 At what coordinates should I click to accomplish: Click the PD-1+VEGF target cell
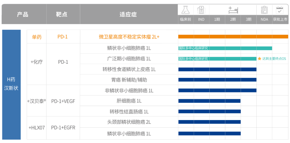(x=63, y=101)
